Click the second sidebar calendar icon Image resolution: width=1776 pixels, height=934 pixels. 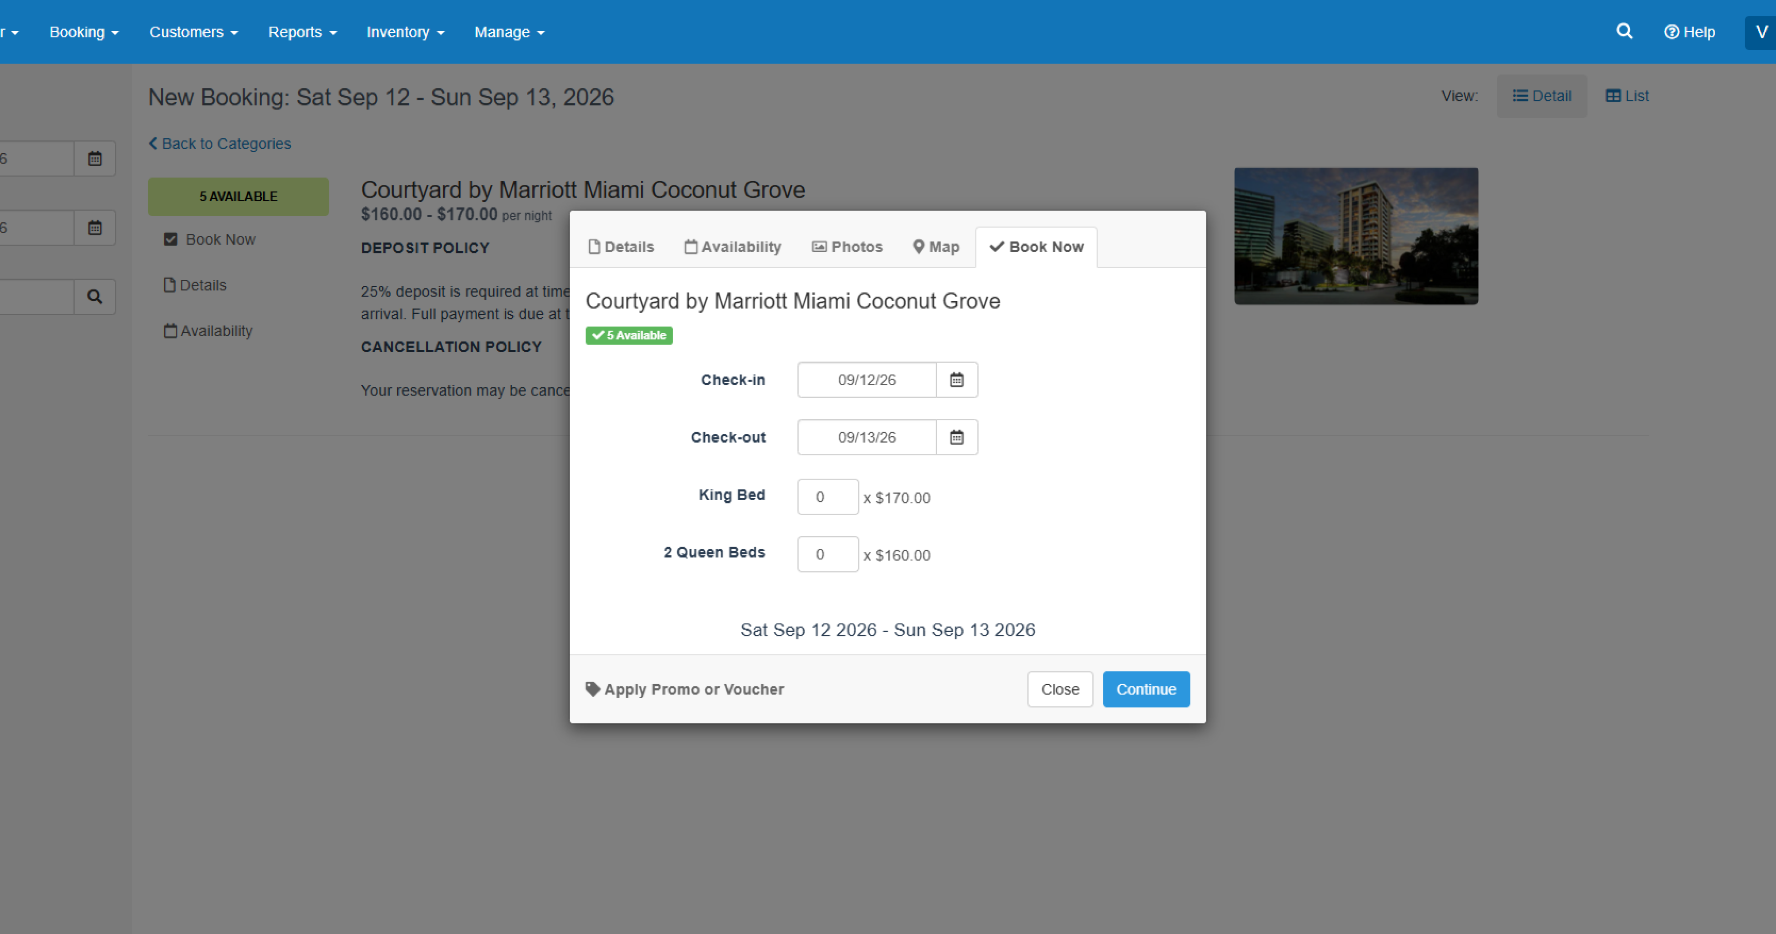95,227
